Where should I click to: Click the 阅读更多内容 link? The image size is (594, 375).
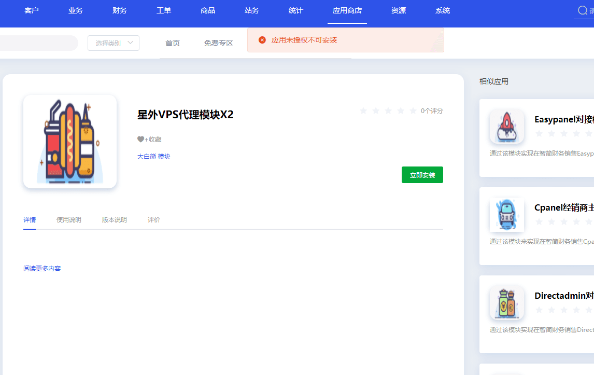42,269
